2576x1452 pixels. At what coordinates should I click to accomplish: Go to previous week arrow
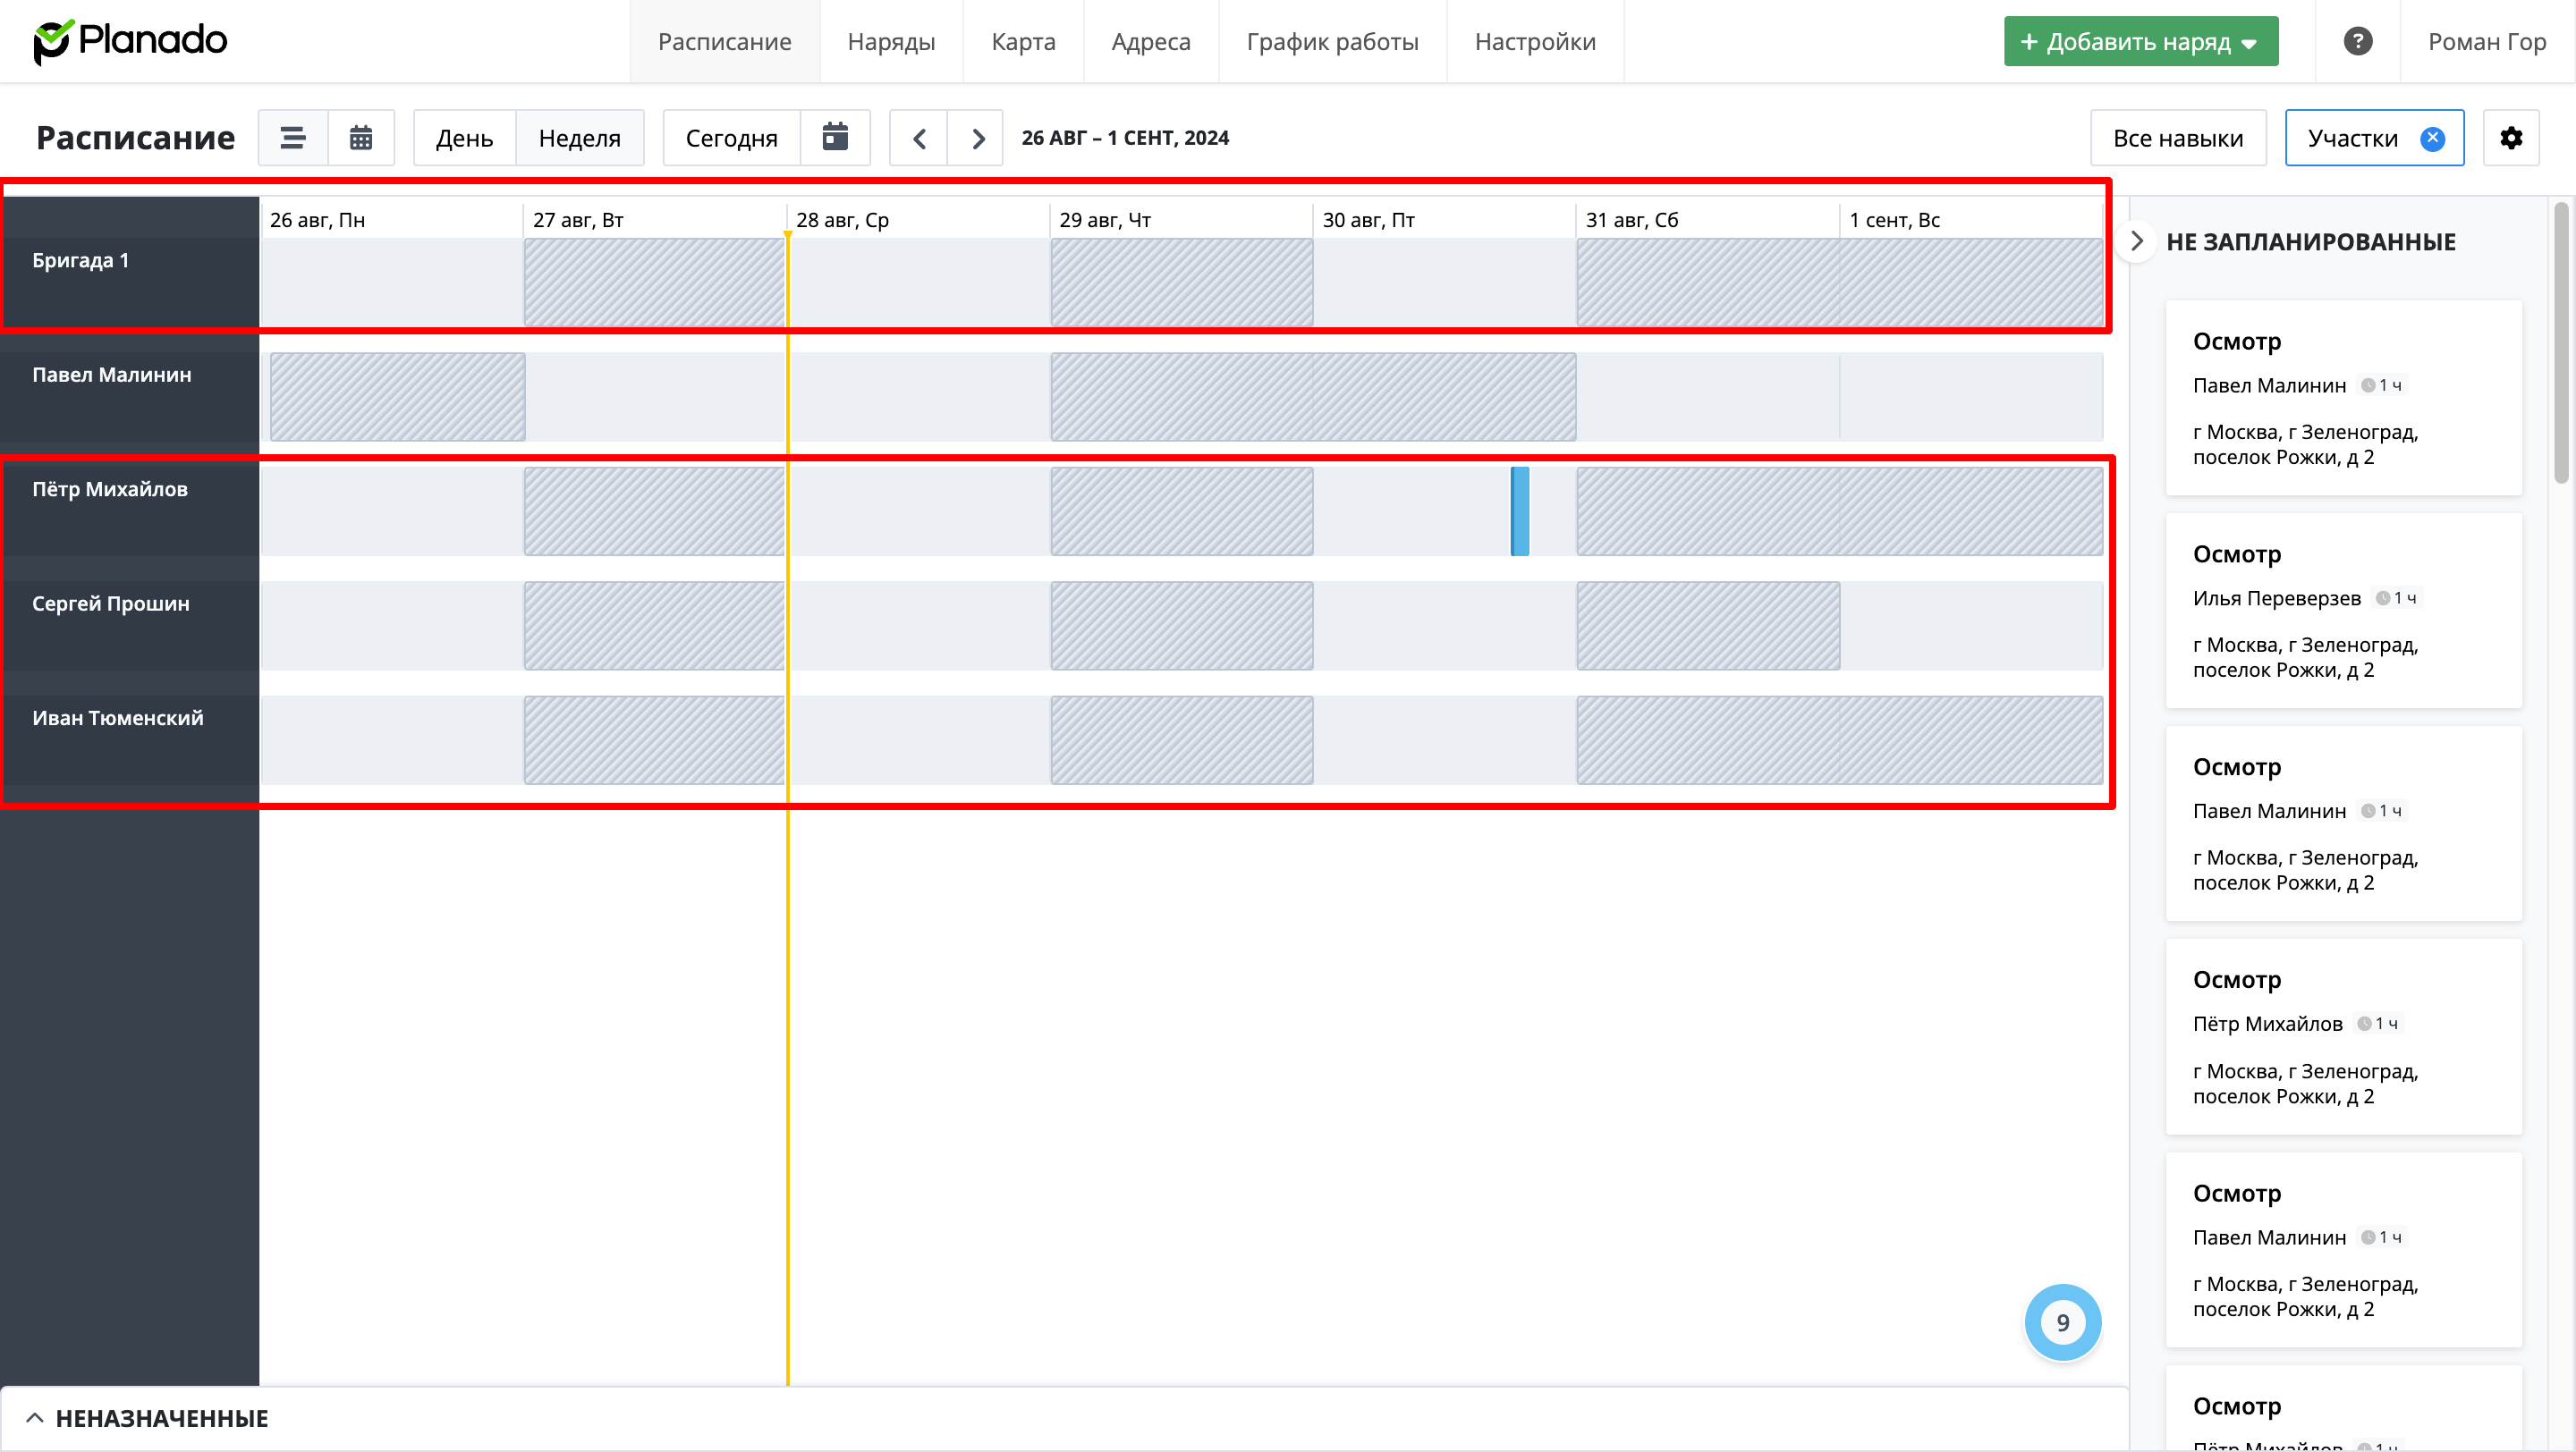pos(919,138)
